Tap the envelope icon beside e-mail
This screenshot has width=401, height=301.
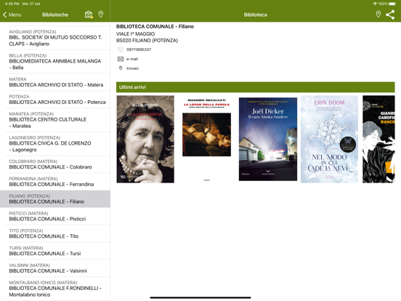coord(121,59)
